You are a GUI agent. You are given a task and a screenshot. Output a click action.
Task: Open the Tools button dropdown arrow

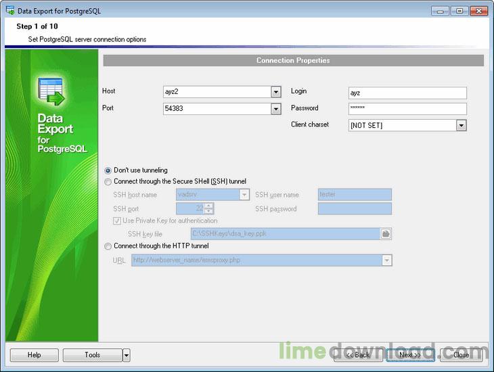pos(127,355)
